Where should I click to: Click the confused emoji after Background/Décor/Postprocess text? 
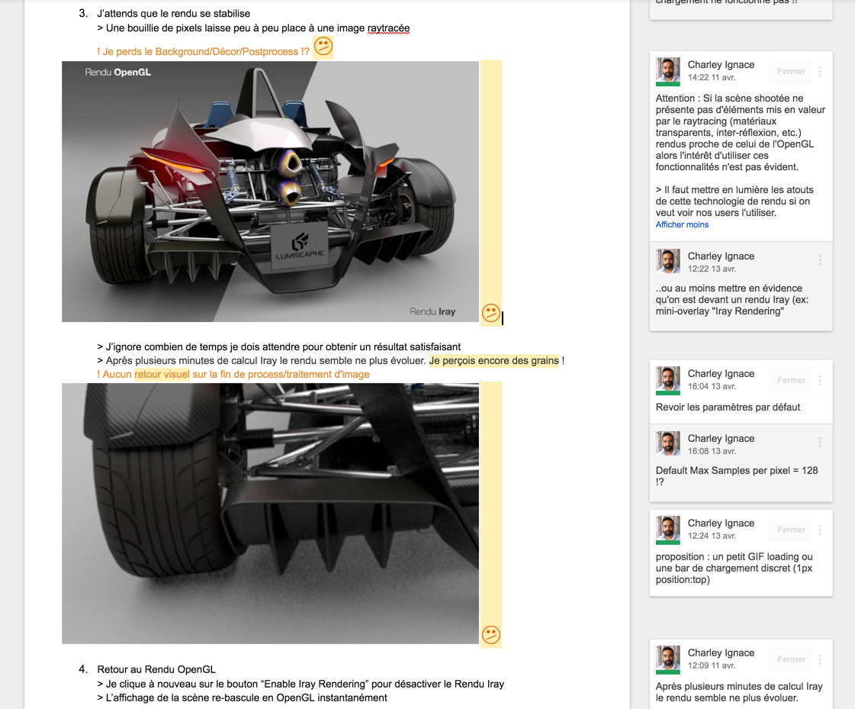[x=323, y=47]
